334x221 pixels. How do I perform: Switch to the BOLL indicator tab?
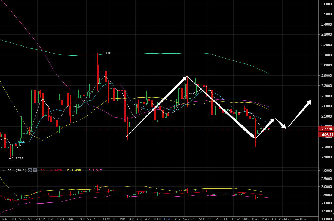coord(168,219)
